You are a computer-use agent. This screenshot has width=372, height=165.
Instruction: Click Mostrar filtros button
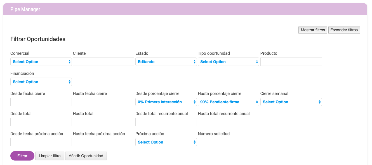pos(313,30)
